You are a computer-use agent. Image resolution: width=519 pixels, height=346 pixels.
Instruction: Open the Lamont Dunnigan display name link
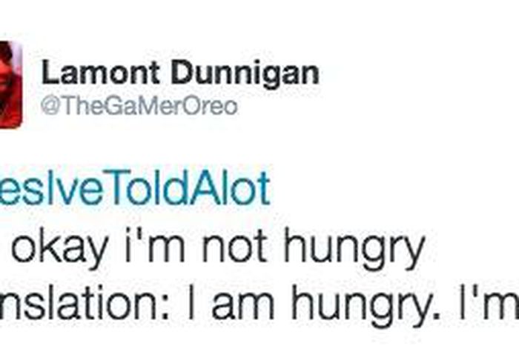point(180,73)
